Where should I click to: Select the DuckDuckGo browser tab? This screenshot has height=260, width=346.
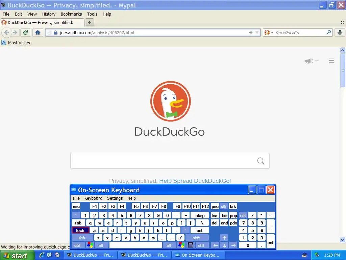(42, 22)
